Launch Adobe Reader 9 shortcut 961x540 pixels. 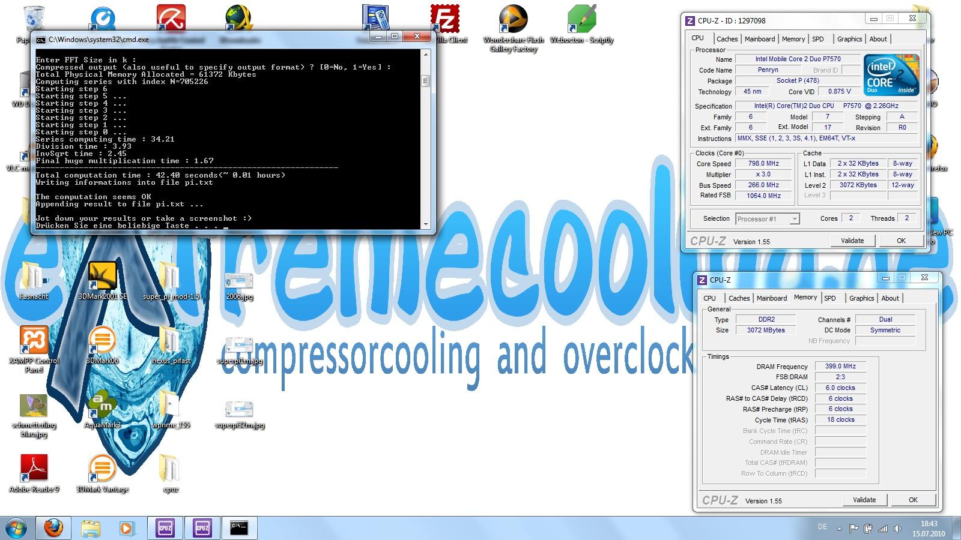(x=34, y=473)
